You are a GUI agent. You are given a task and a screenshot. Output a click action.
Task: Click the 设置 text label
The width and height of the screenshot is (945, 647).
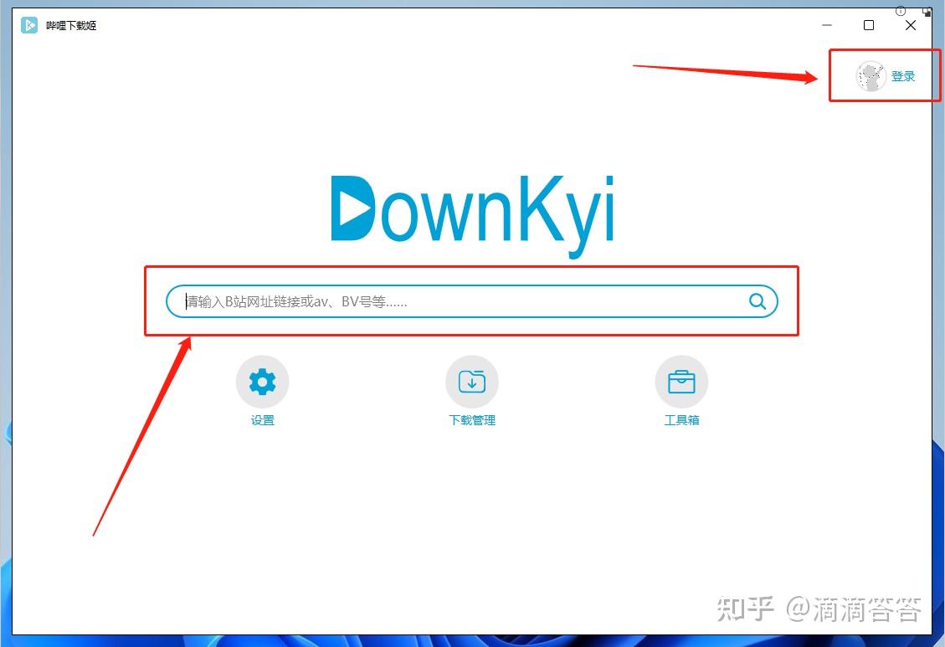coord(262,420)
